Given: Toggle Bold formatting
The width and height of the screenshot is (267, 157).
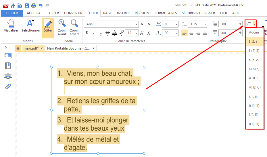Looking at the screenshot, I should tap(87, 32).
